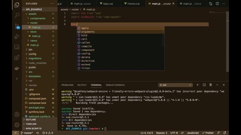Open errors and warnings status counter
Viewport: 241px width, 135px height.
pos(48,133)
